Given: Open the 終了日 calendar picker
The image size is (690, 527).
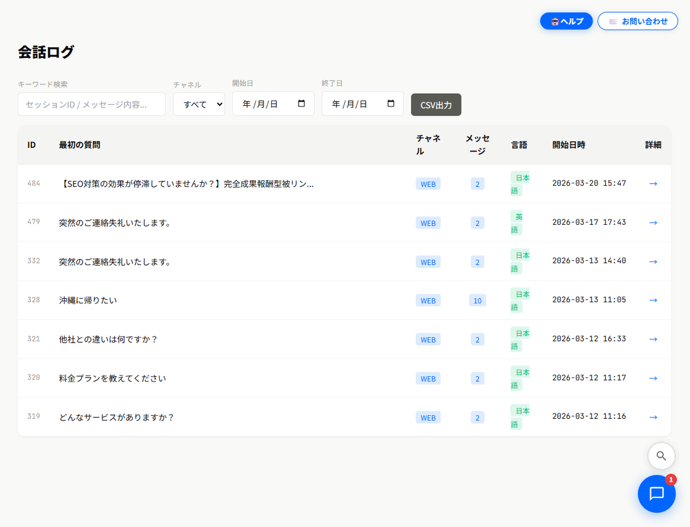Looking at the screenshot, I should [x=391, y=103].
